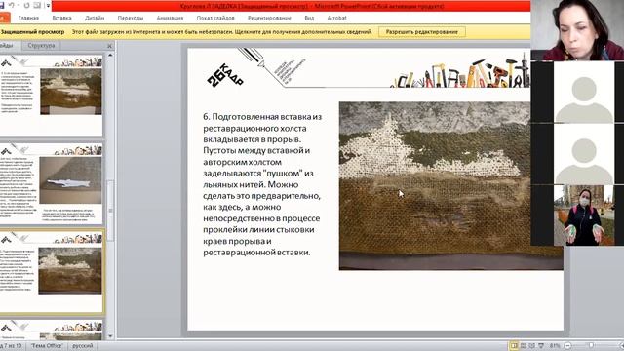Open the Вставка ribbon tab
This screenshot has height=351, width=624.
click(61, 18)
